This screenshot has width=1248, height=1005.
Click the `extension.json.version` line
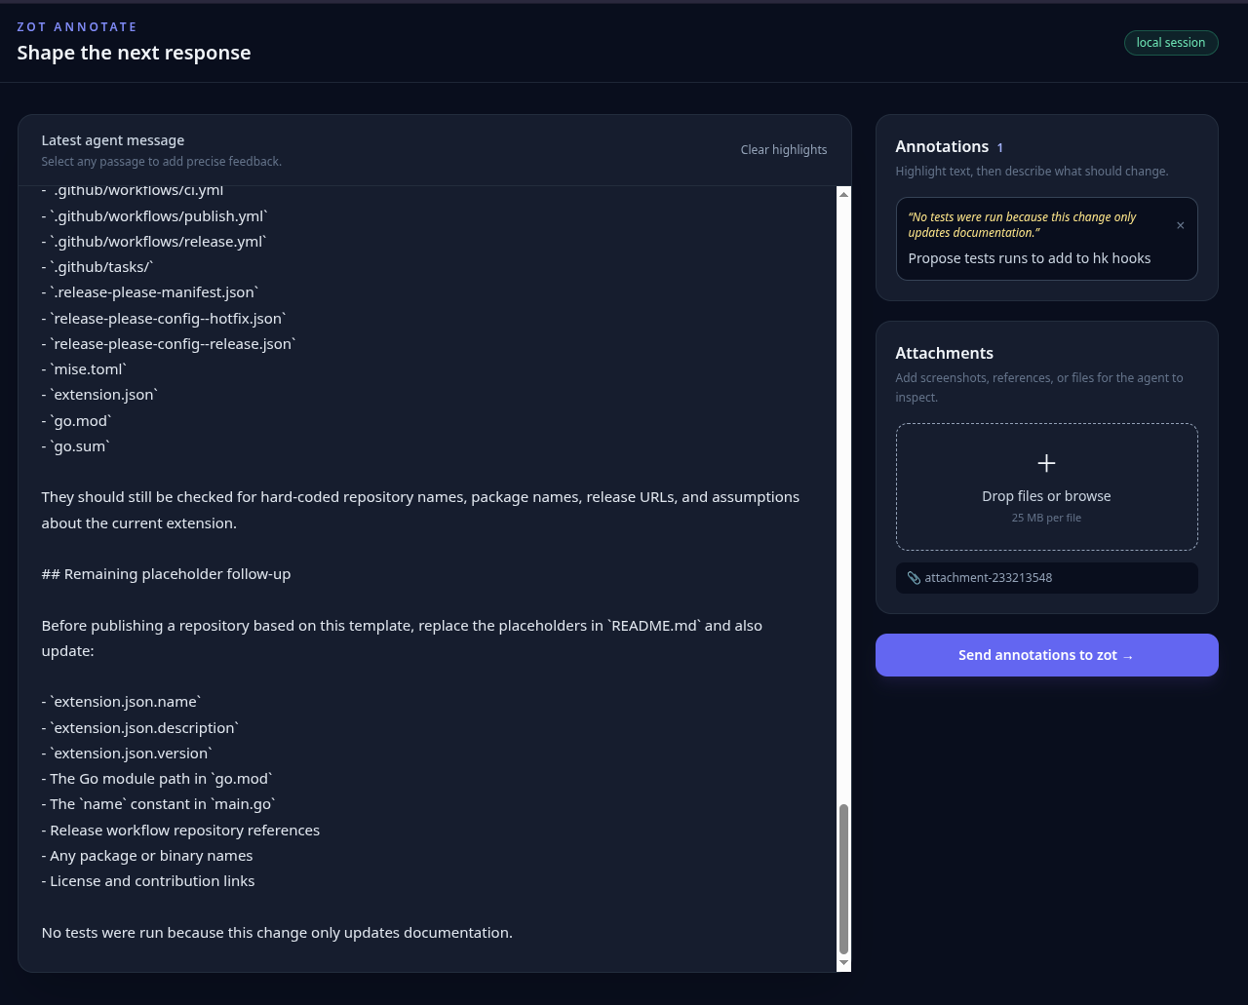click(127, 754)
